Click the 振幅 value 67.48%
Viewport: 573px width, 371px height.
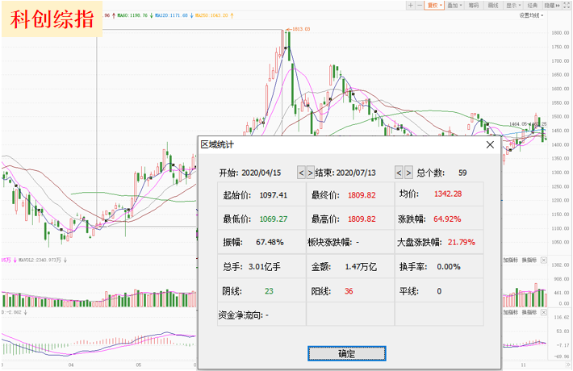[270, 242]
